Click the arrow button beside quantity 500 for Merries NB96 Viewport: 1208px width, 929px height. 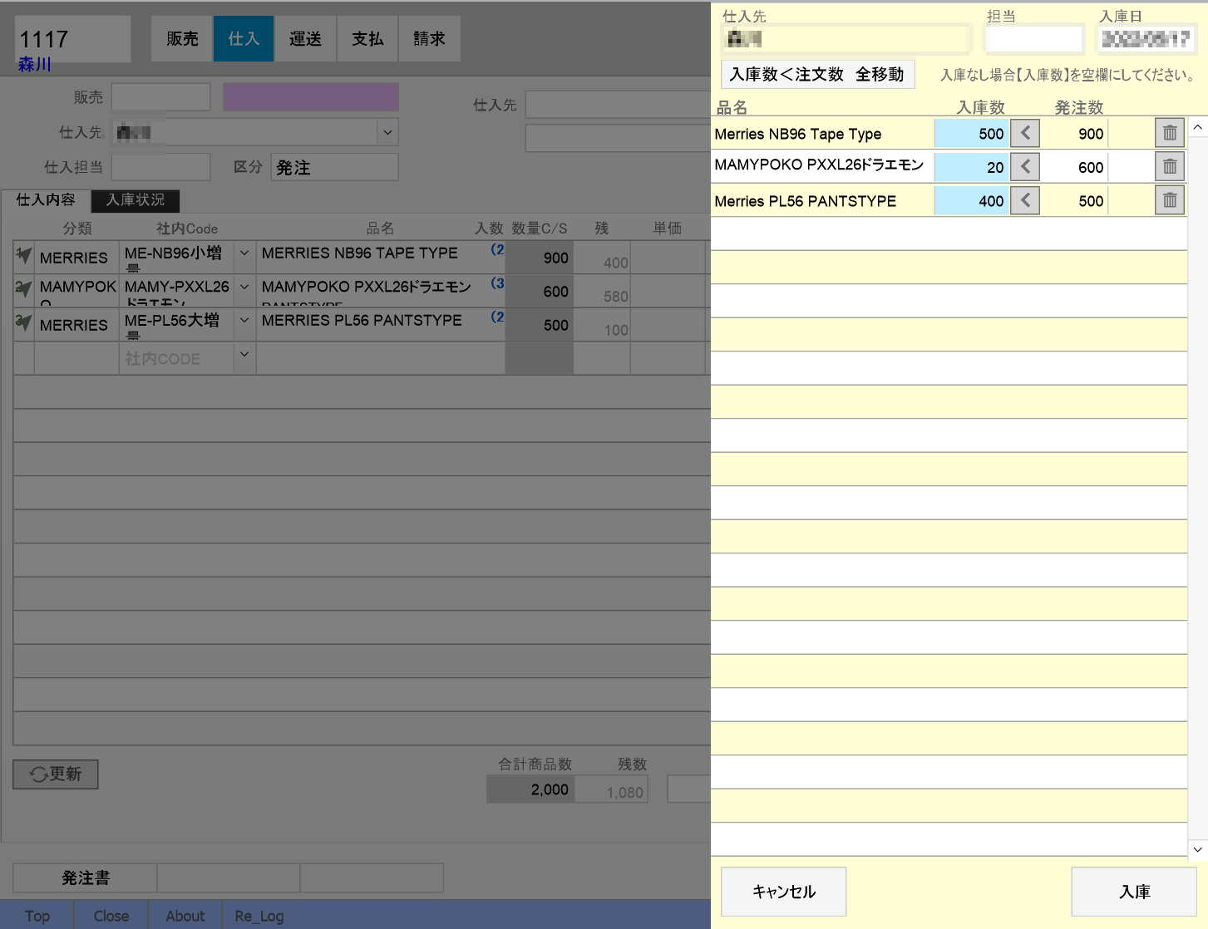coord(1025,133)
